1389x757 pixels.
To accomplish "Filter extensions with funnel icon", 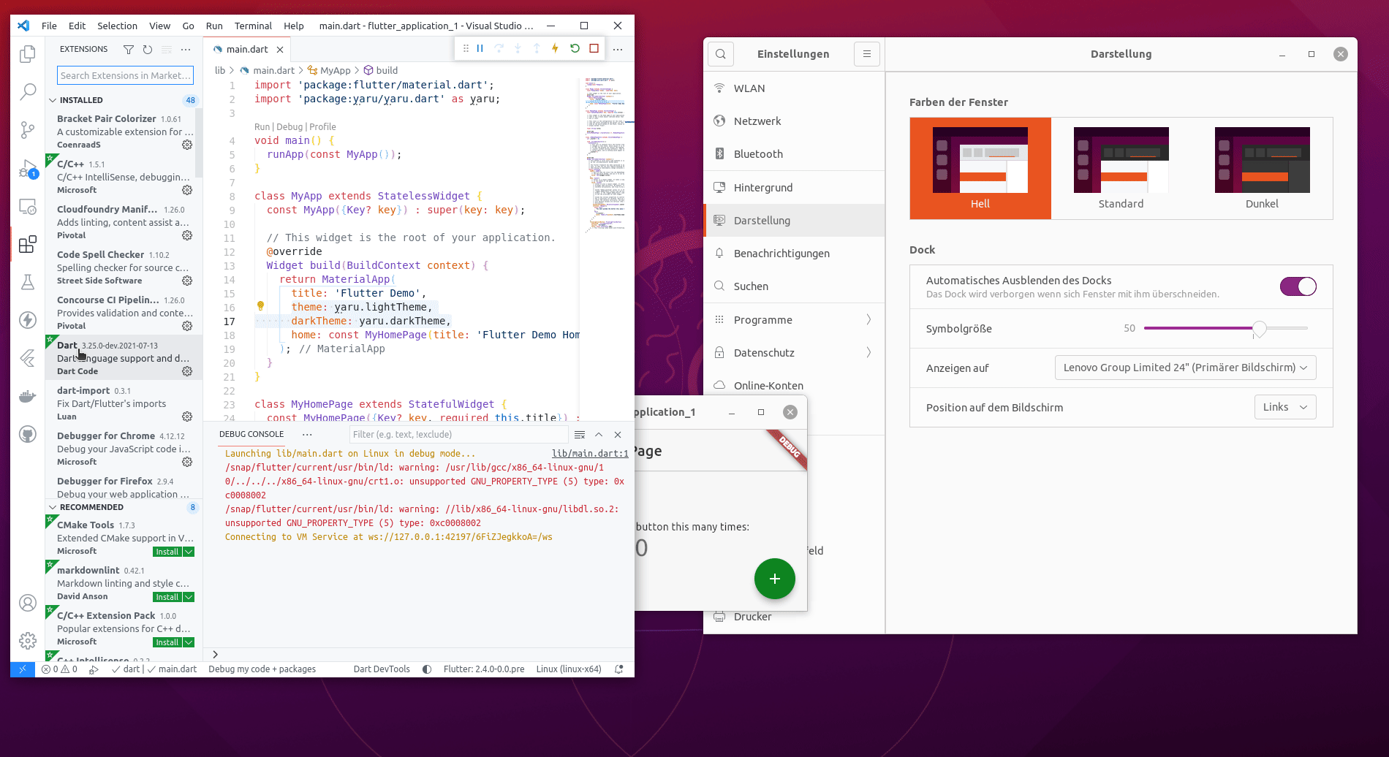I will [x=129, y=49].
